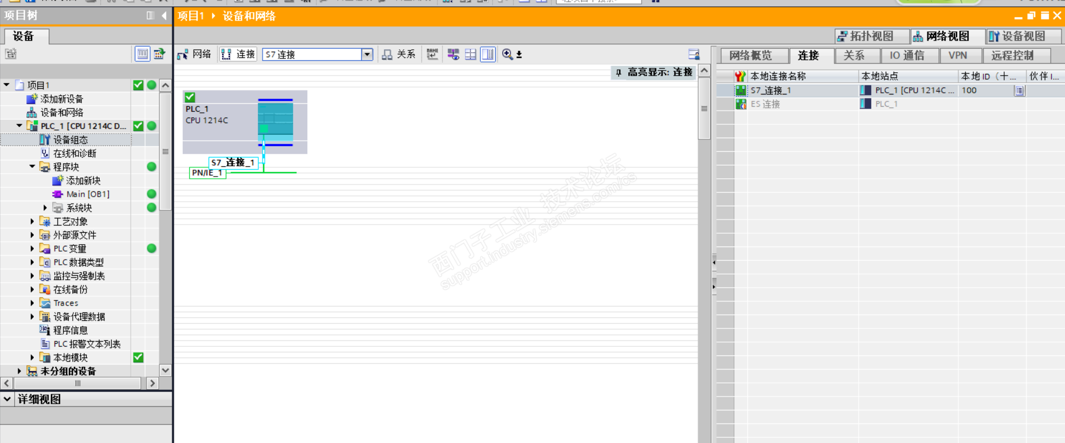Open the S7 连接 connection type dropdown

pos(367,54)
